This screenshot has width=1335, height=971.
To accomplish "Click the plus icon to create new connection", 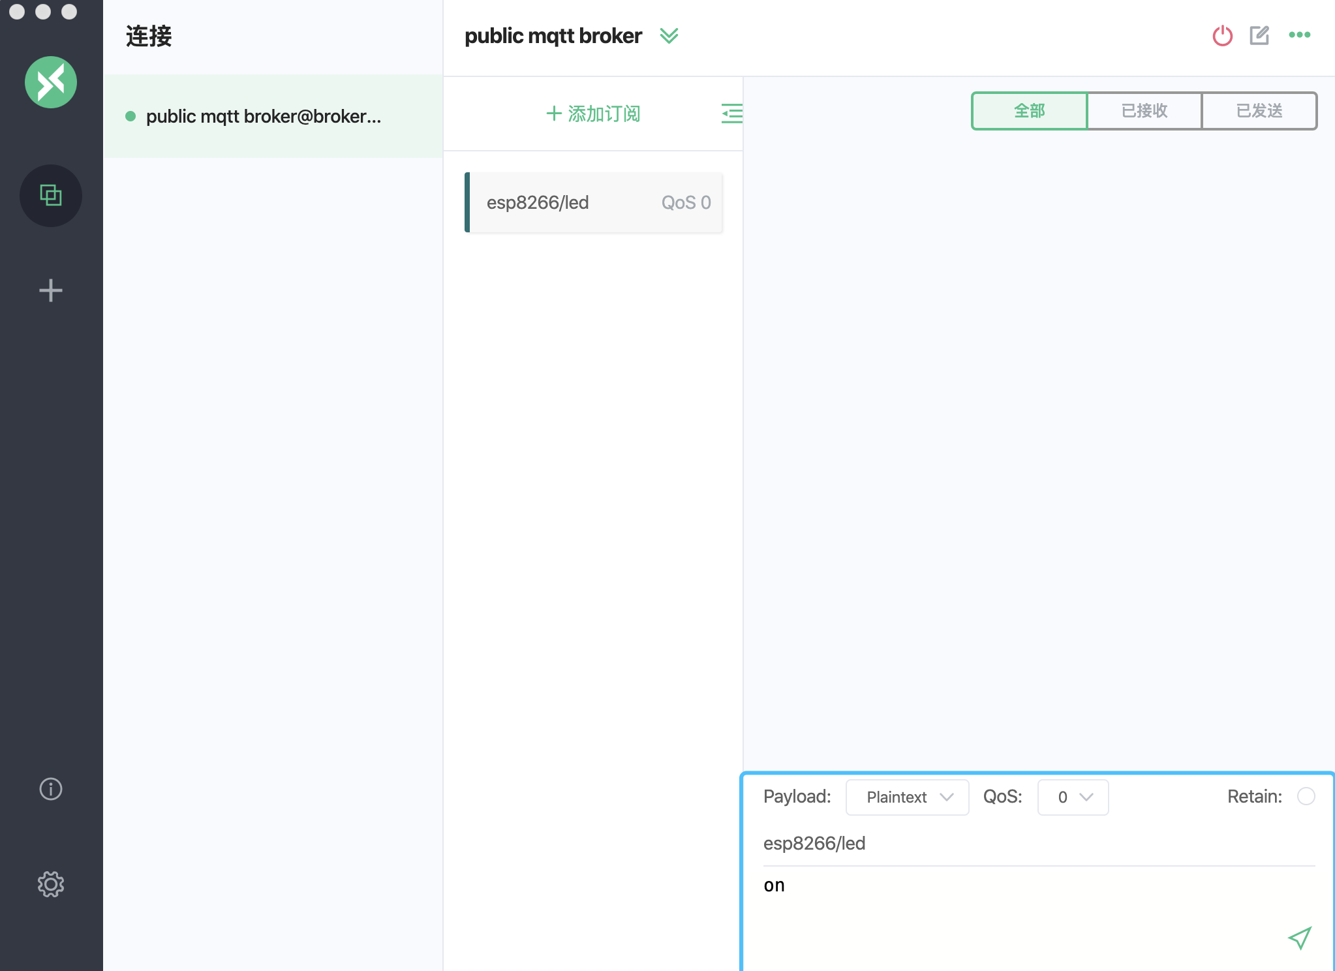I will [51, 290].
